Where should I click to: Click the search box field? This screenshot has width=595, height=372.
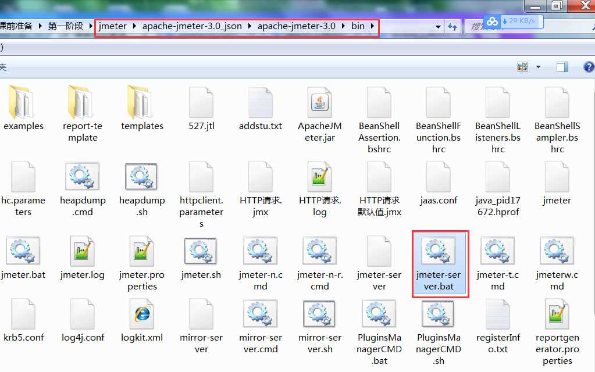530,27
